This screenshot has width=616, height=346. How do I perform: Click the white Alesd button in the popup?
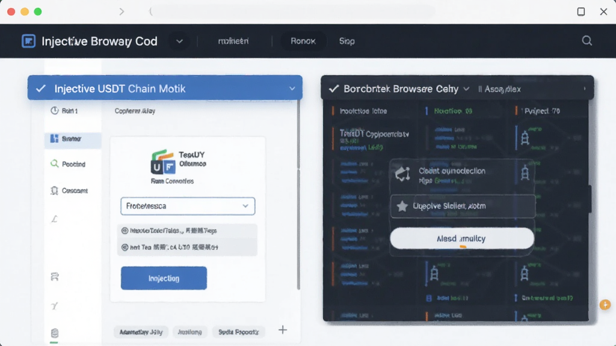(x=462, y=238)
